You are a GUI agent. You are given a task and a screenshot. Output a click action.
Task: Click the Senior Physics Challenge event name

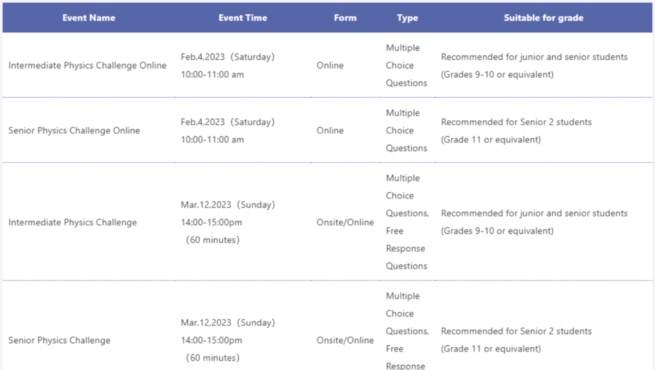pos(59,340)
